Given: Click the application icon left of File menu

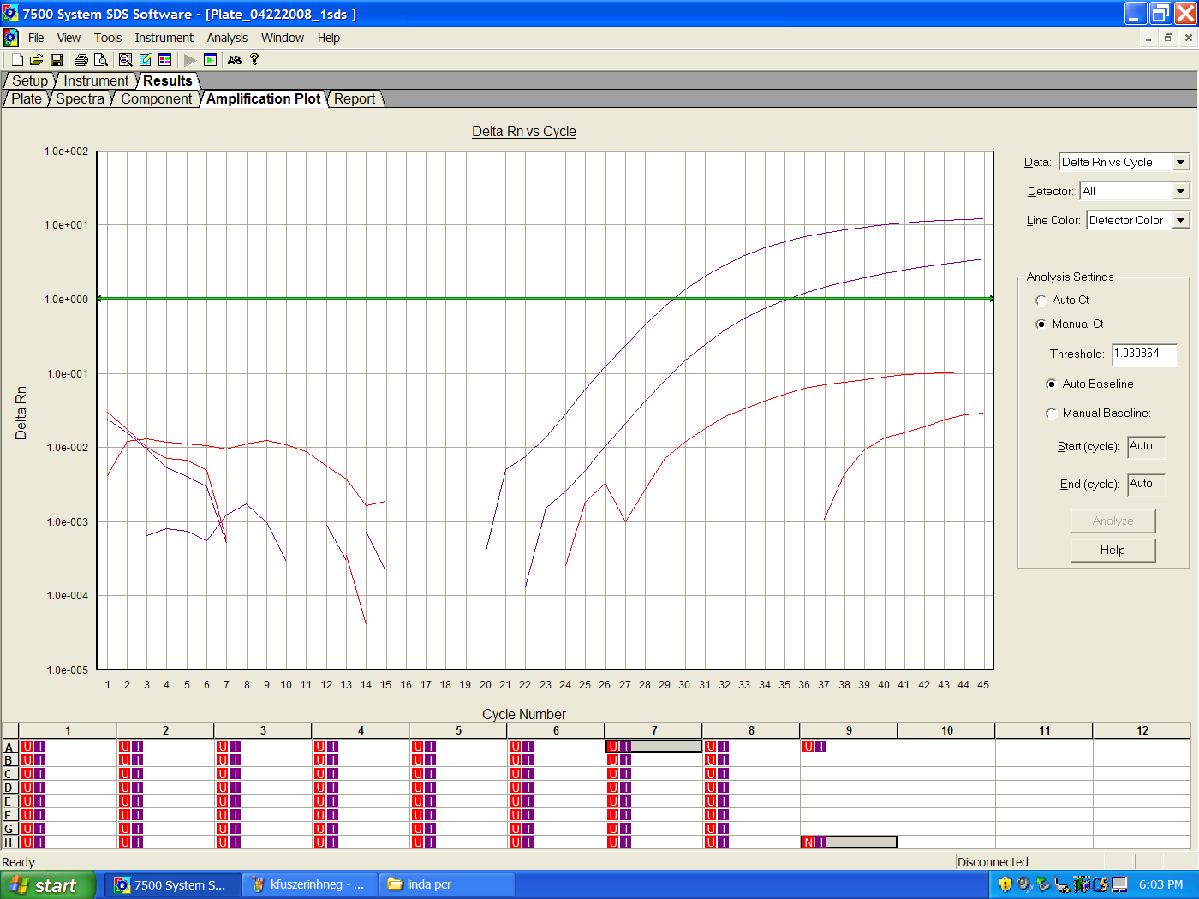Looking at the screenshot, I should (x=11, y=38).
